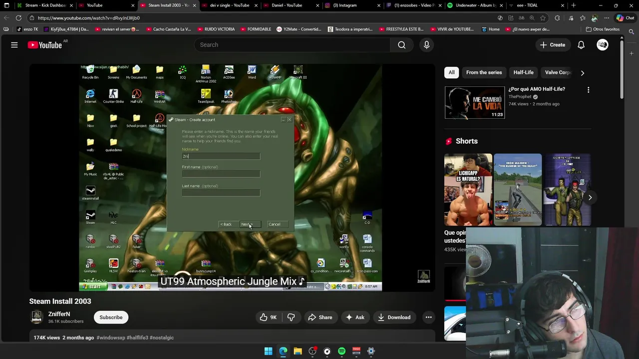Viewport: 639px width, 359px height.
Task: Show next Shorts with the arrow
Action: [590, 197]
